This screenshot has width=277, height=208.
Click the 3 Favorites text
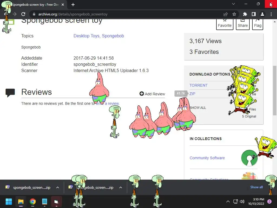(204, 52)
